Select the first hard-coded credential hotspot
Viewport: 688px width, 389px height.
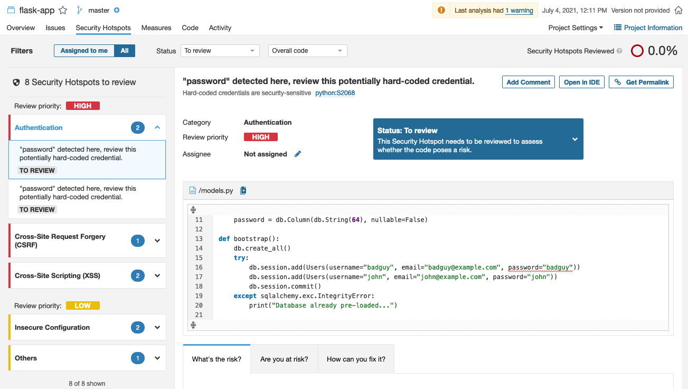click(87, 160)
